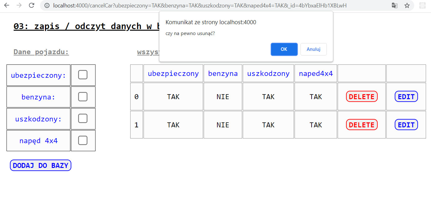Click the browser back arrow
Screen dimensions: 431x202
[7, 5]
